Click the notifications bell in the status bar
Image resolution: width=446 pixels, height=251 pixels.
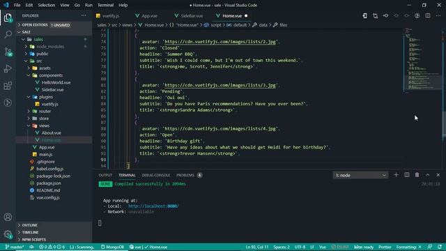440,247
